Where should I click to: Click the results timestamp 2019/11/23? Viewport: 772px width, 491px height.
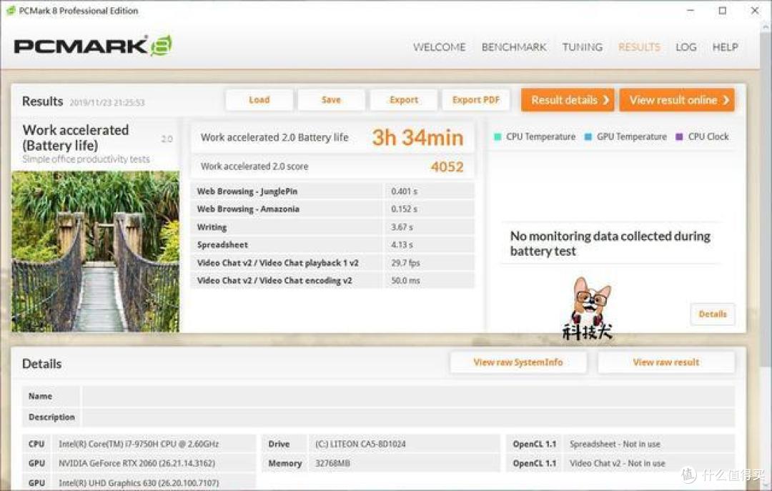click(107, 102)
